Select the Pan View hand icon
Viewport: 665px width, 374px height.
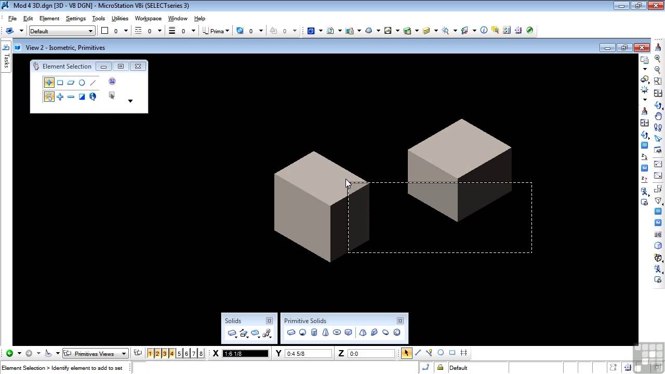[x=658, y=116]
